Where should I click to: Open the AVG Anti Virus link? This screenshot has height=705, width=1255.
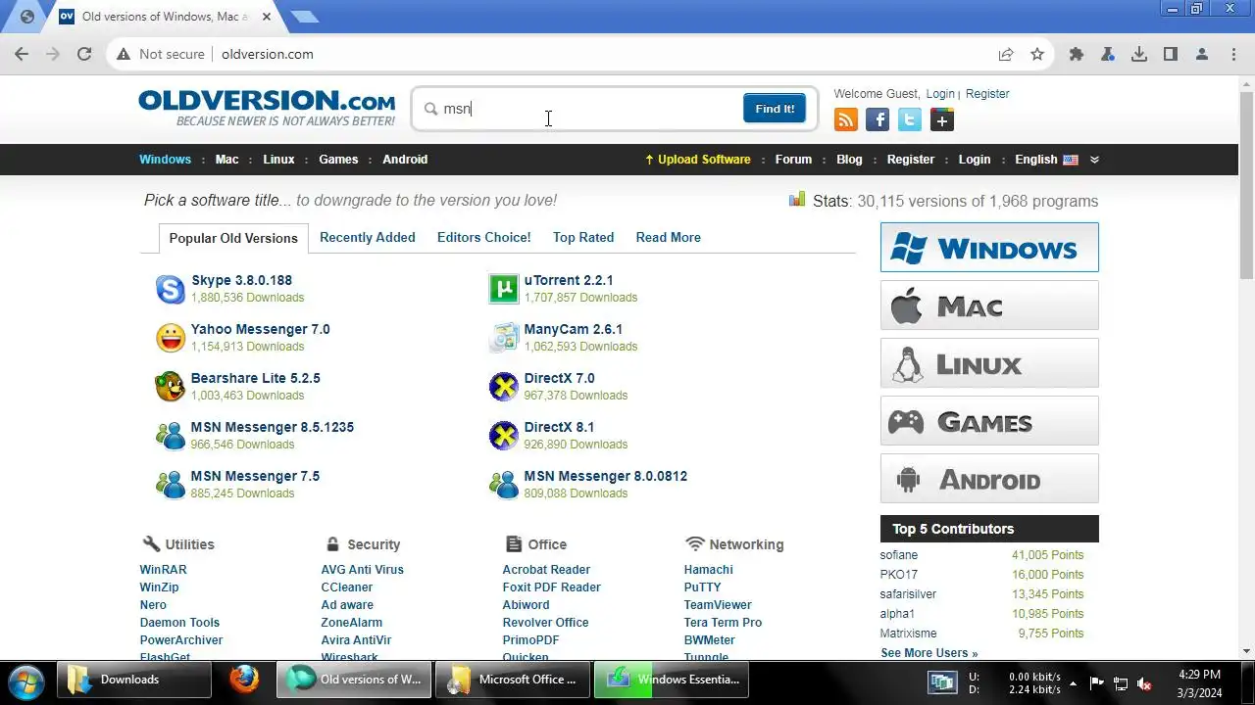pos(362,570)
